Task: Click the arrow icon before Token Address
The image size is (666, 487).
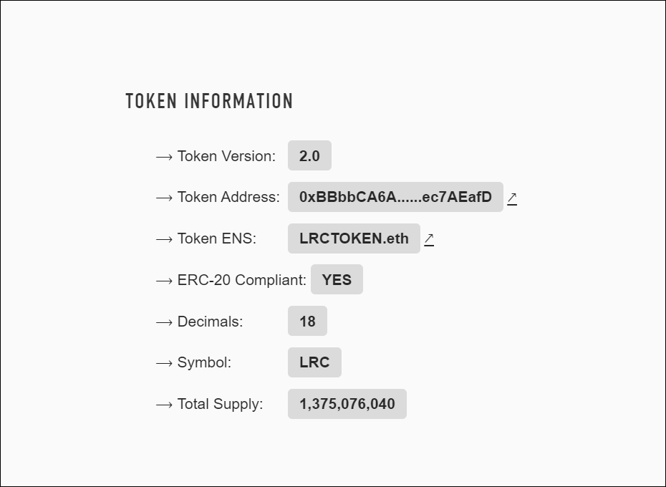Action: tap(163, 198)
